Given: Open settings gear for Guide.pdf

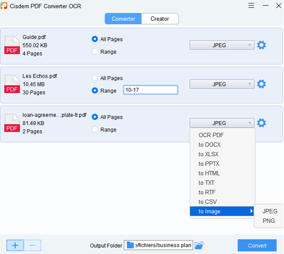Looking at the screenshot, I should (261, 45).
